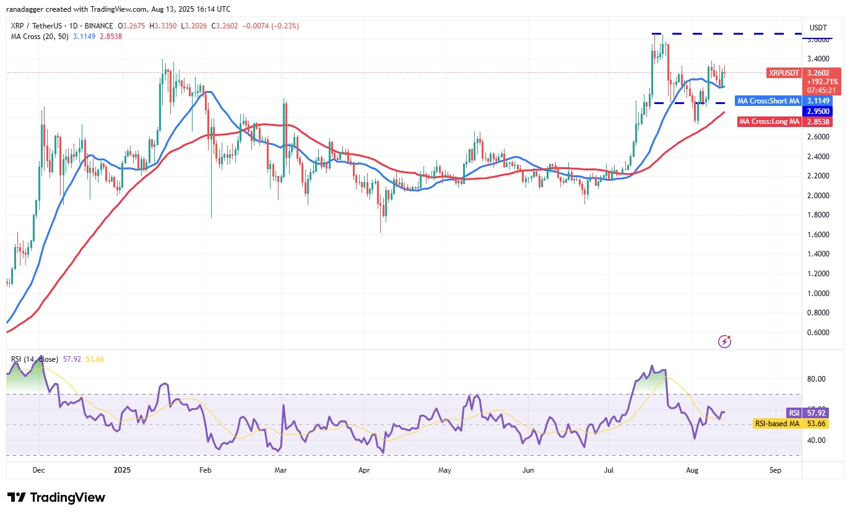This screenshot has height=516, width=850.
Task: Click the purple lightning event icon
Action: (x=725, y=341)
